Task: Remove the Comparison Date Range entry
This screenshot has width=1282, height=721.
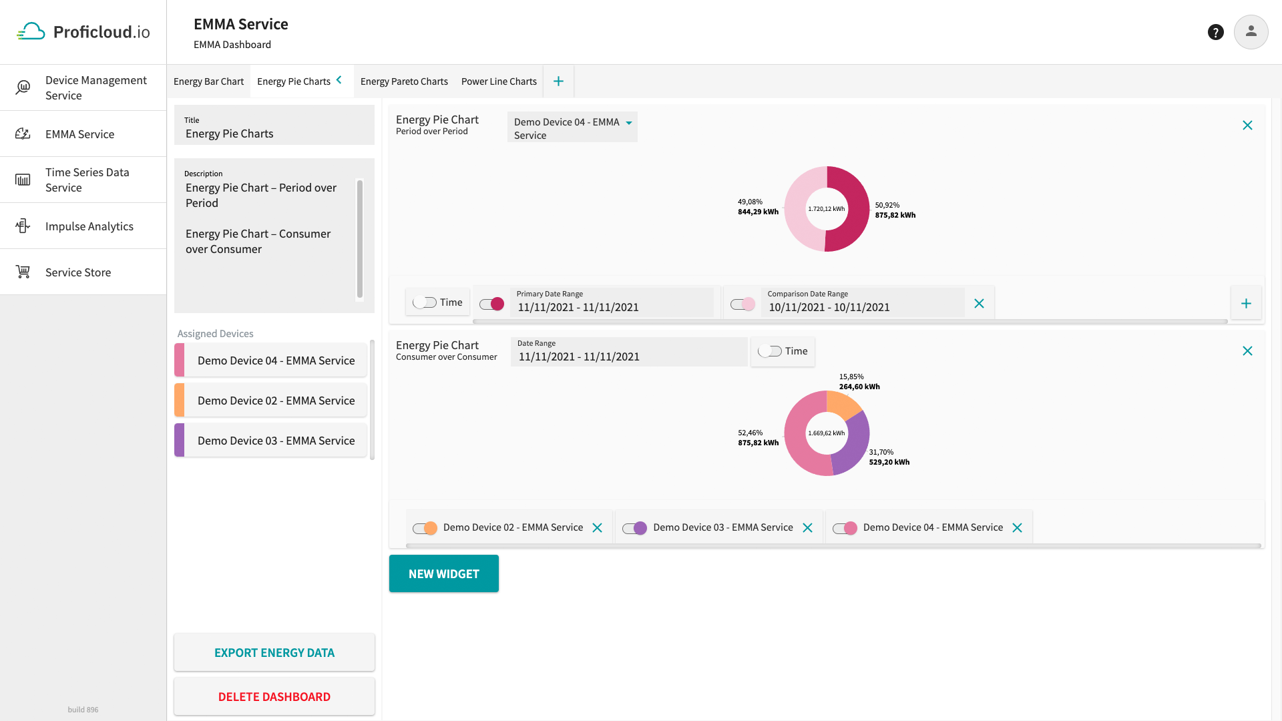Action: pyautogui.click(x=979, y=304)
